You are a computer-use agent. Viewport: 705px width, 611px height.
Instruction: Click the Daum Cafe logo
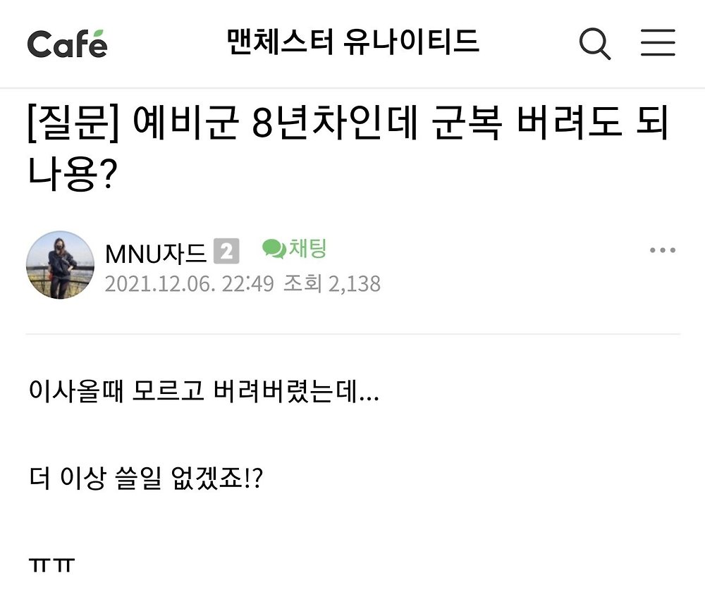pyautogui.click(x=67, y=44)
